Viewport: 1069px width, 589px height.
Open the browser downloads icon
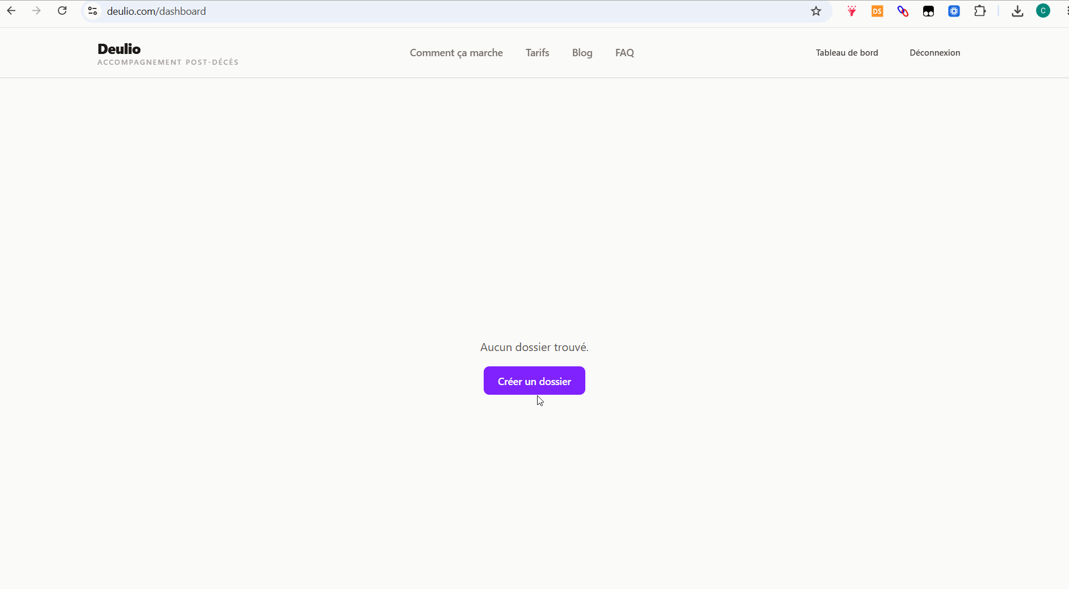pyautogui.click(x=1017, y=11)
